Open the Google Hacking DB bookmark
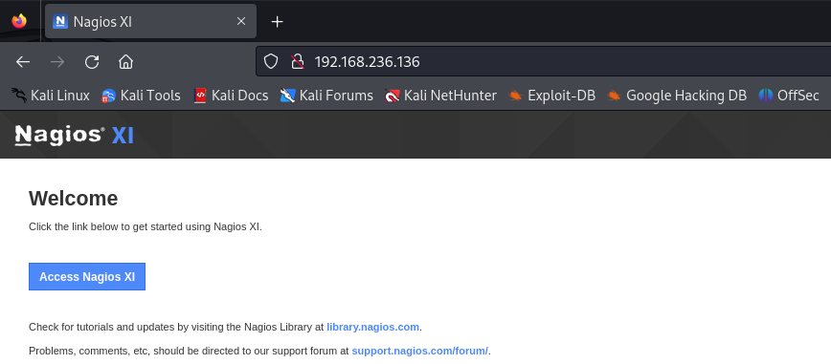 click(677, 96)
